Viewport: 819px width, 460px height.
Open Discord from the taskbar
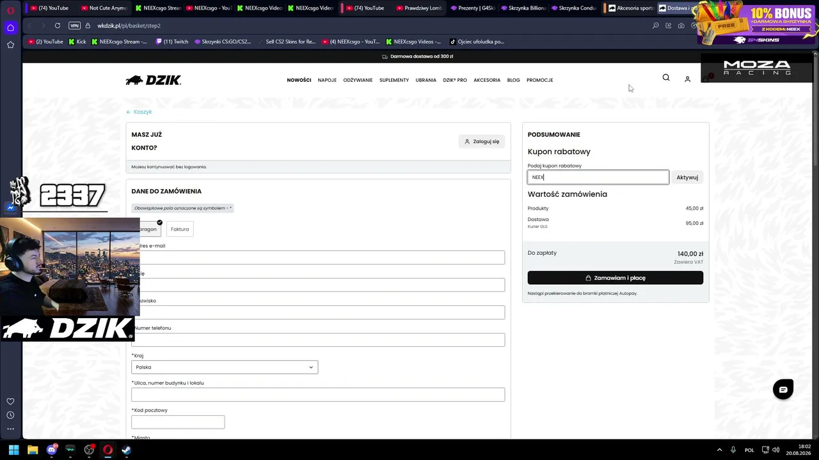click(52, 450)
